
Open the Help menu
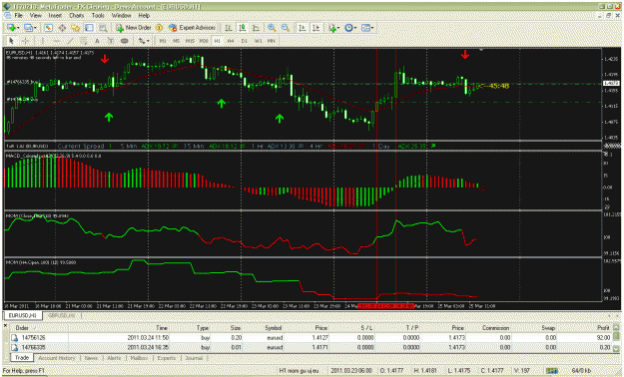(144, 16)
